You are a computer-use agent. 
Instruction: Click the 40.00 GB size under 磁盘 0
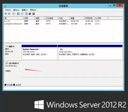(9, 51)
